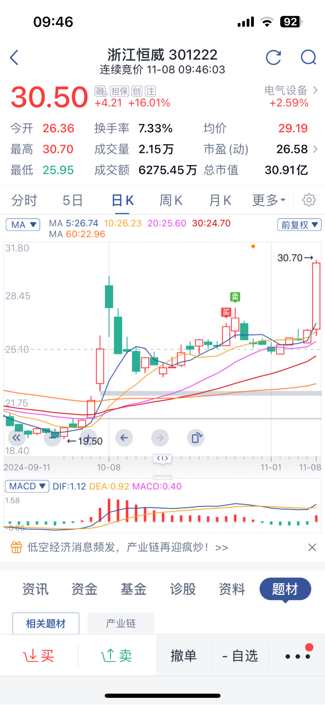Tap the Wi-Fi icon in status bar

point(267,22)
